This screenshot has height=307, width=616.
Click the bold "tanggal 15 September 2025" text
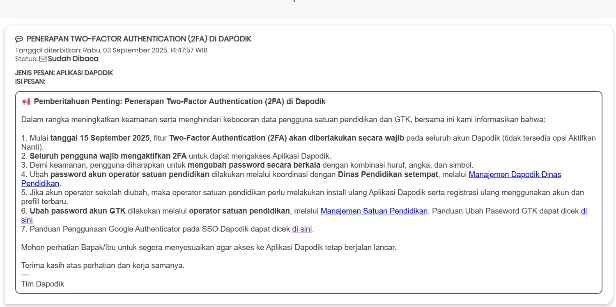point(100,138)
